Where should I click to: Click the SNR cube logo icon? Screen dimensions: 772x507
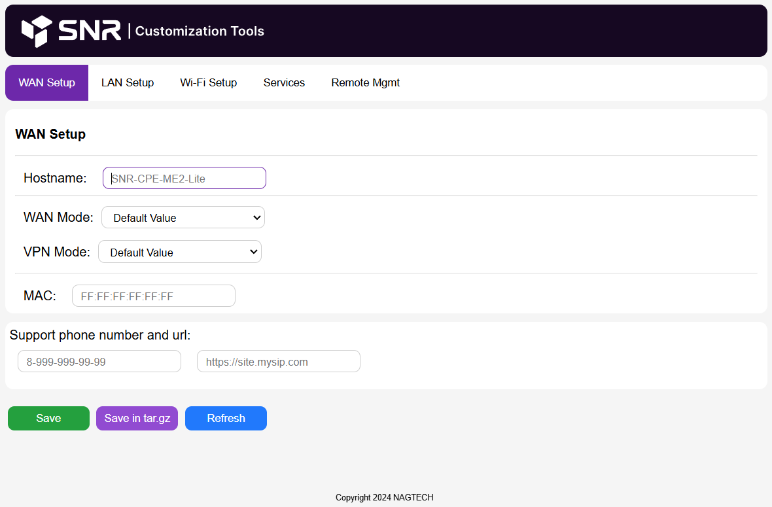37,31
